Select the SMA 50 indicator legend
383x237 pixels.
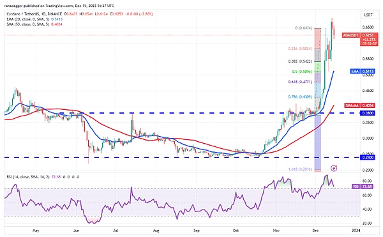[x=34, y=24]
